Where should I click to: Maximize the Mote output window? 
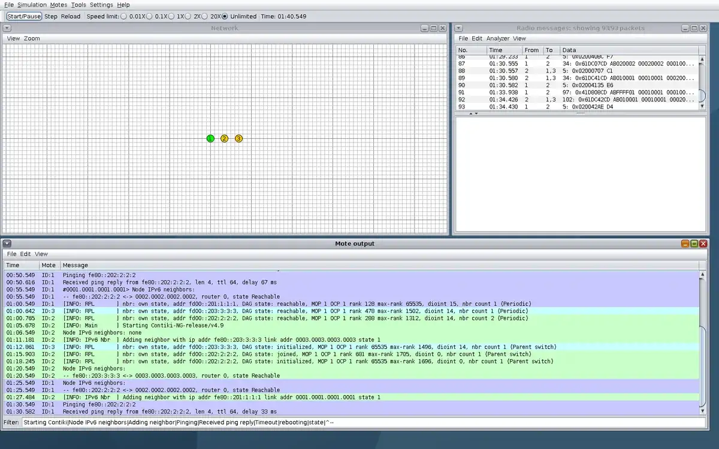[694, 244]
